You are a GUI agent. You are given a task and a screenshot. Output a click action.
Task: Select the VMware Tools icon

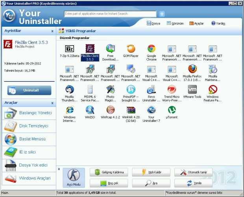(192, 89)
